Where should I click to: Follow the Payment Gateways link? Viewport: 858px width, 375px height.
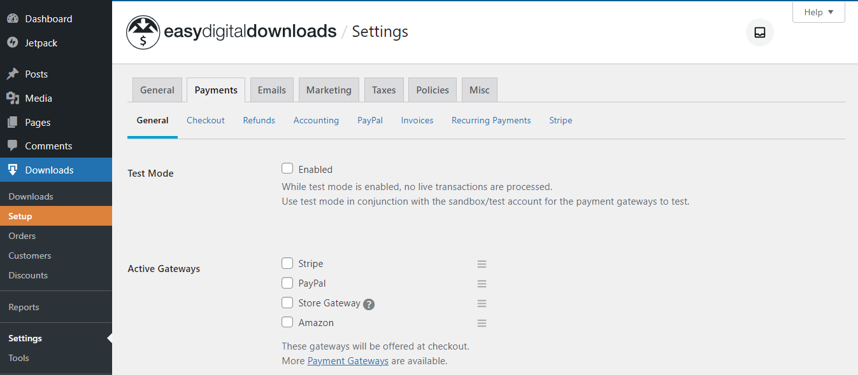click(x=348, y=361)
